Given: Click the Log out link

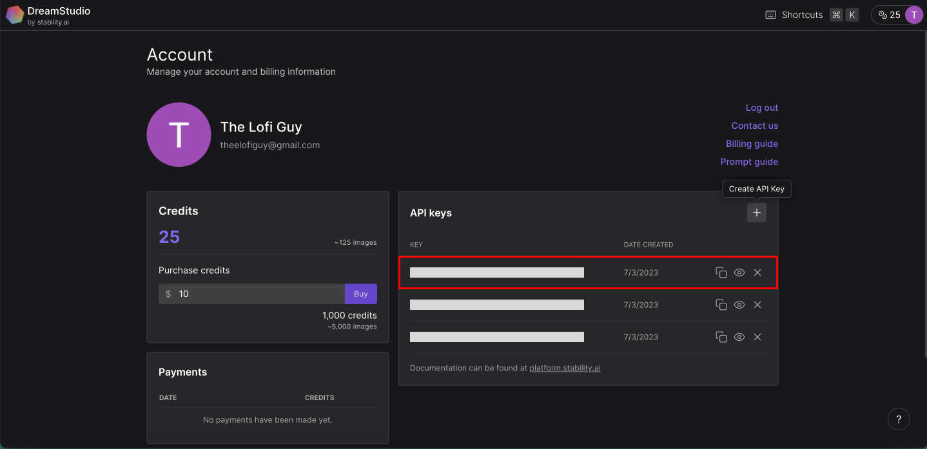Looking at the screenshot, I should tap(761, 108).
